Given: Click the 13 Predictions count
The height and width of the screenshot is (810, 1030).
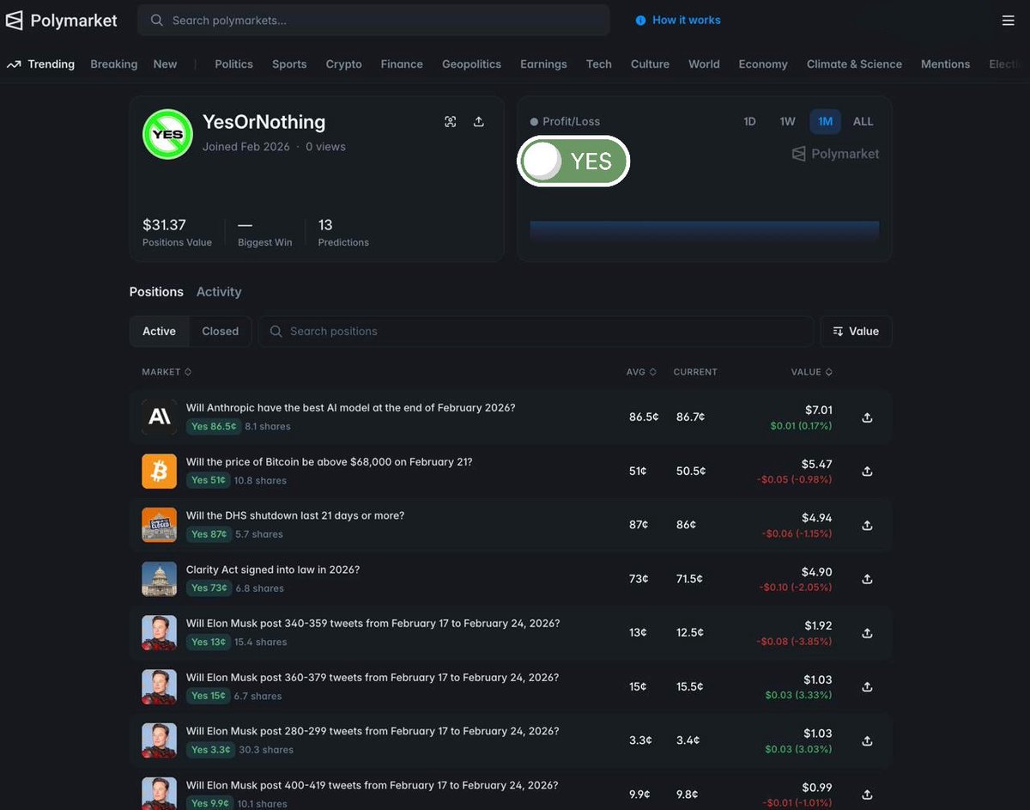Looking at the screenshot, I should [x=325, y=225].
